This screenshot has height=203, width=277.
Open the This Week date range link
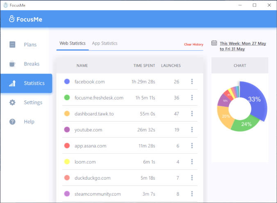(243, 46)
